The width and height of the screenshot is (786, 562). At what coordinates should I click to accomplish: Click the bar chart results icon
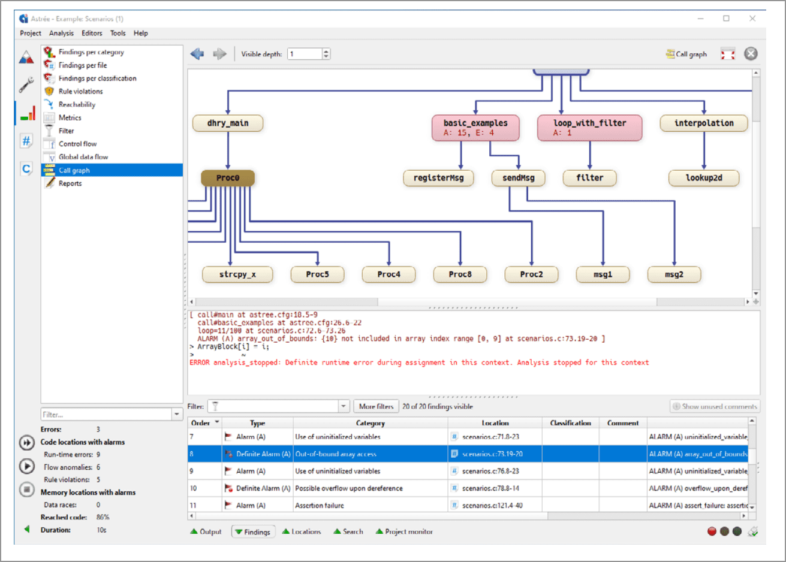pyautogui.click(x=26, y=113)
